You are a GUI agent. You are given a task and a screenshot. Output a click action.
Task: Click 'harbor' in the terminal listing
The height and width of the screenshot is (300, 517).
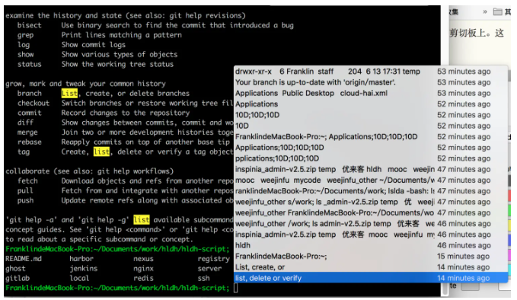[81, 259]
